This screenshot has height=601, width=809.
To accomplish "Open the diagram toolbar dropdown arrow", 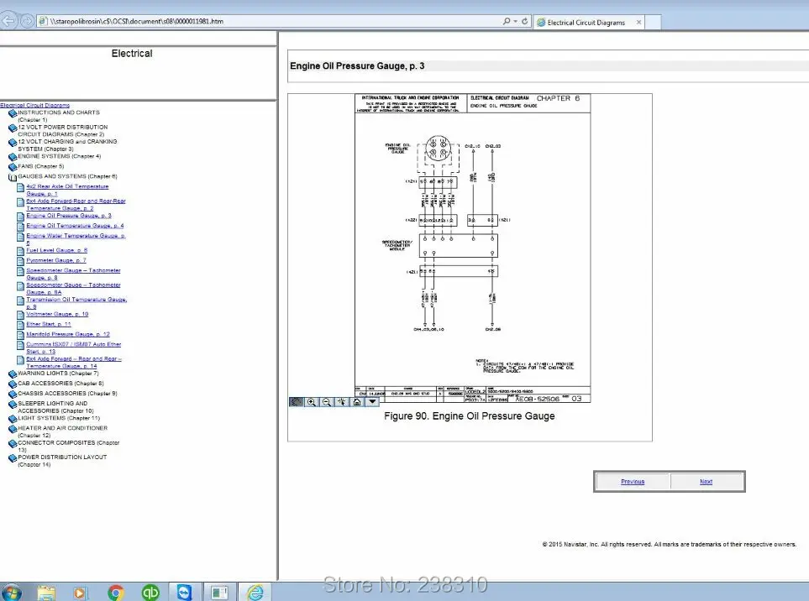I will [x=372, y=402].
